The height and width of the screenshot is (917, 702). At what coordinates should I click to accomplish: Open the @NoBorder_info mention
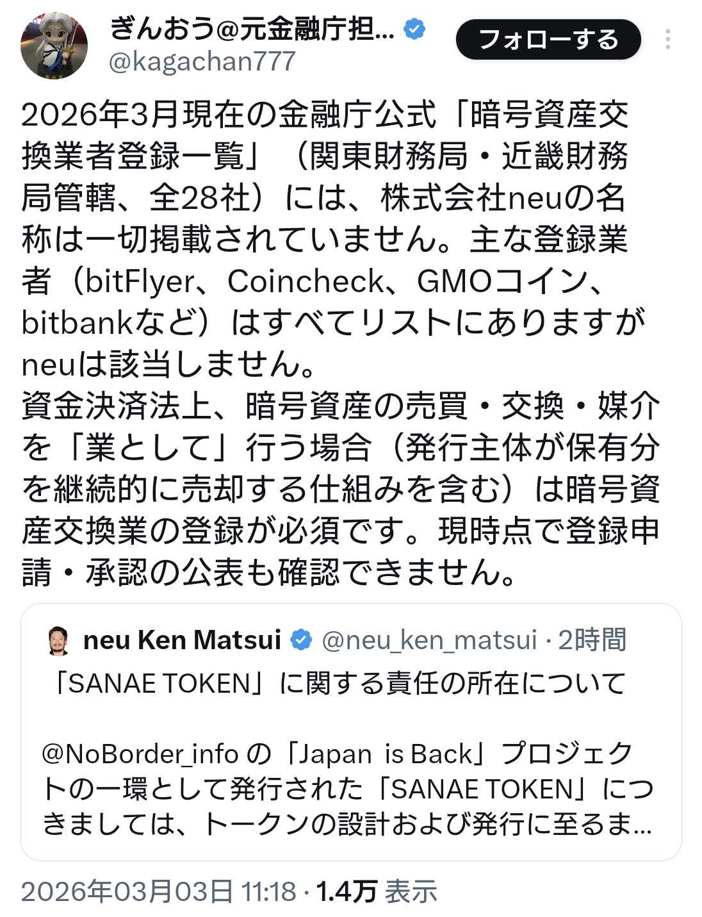pos(140,754)
